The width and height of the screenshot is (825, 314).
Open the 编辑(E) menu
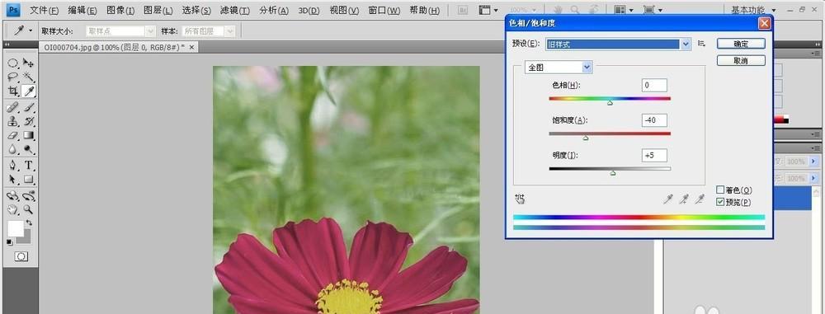tap(82, 10)
